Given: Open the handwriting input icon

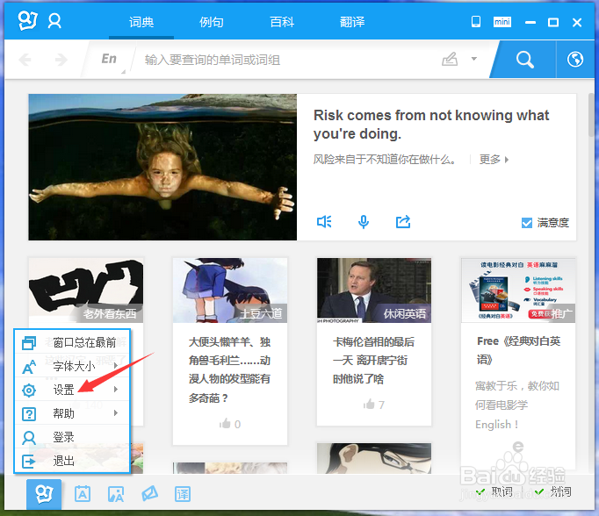Looking at the screenshot, I should pos(450,59).
